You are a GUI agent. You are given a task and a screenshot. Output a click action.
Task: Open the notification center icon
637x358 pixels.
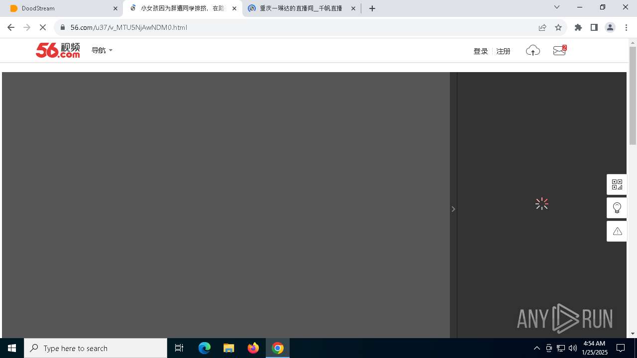[x=621, y=348]
